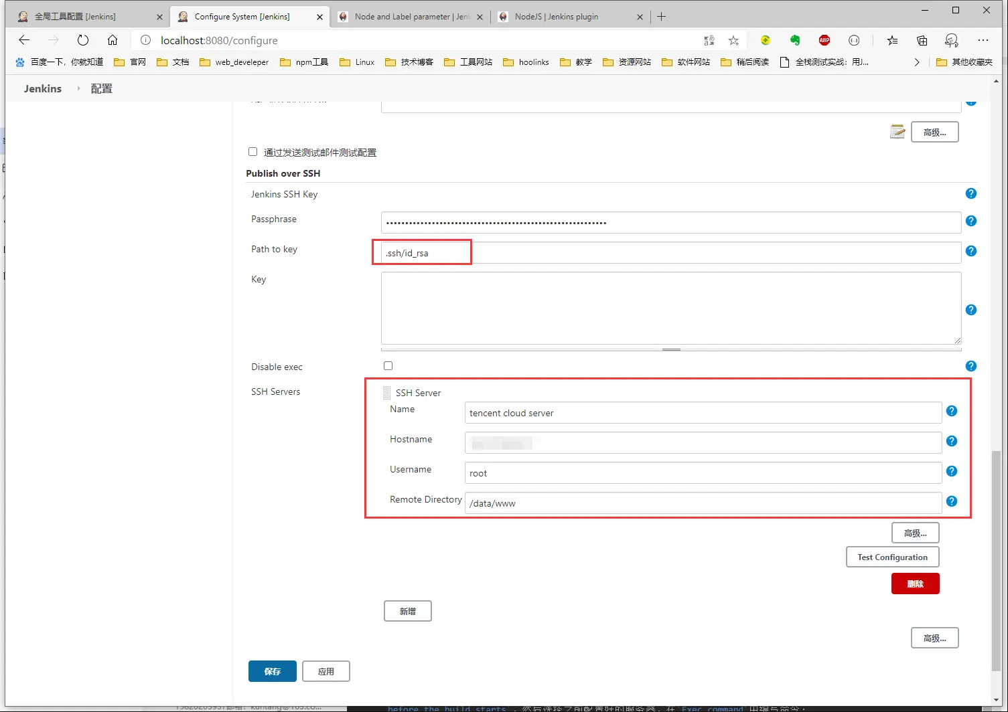Open the browser profile avatar
Image resolution: width=1008 pixels, height=712 pixels.
952,41
